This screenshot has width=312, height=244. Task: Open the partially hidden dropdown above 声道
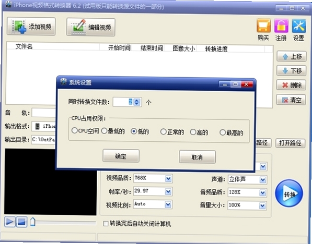tap(263, 166)
